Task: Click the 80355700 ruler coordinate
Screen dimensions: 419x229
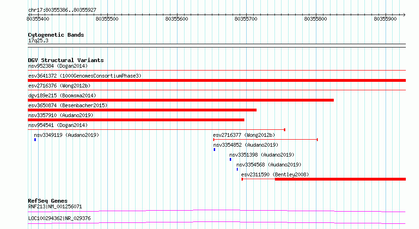Action: pos(246,19)
